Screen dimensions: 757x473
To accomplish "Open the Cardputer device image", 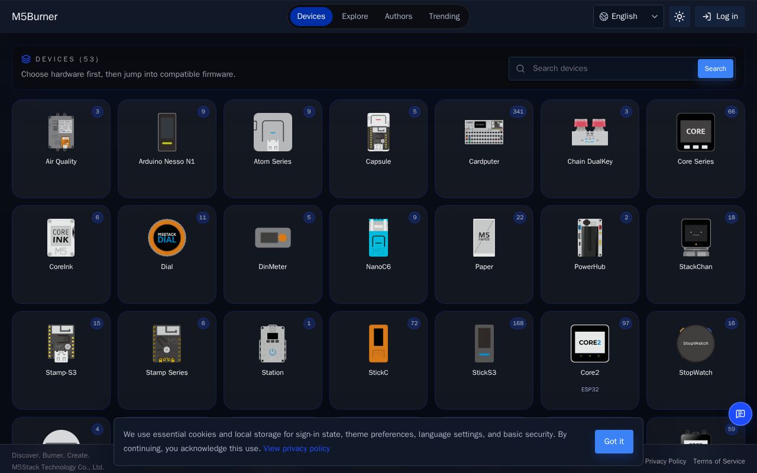I will point(484,132).
